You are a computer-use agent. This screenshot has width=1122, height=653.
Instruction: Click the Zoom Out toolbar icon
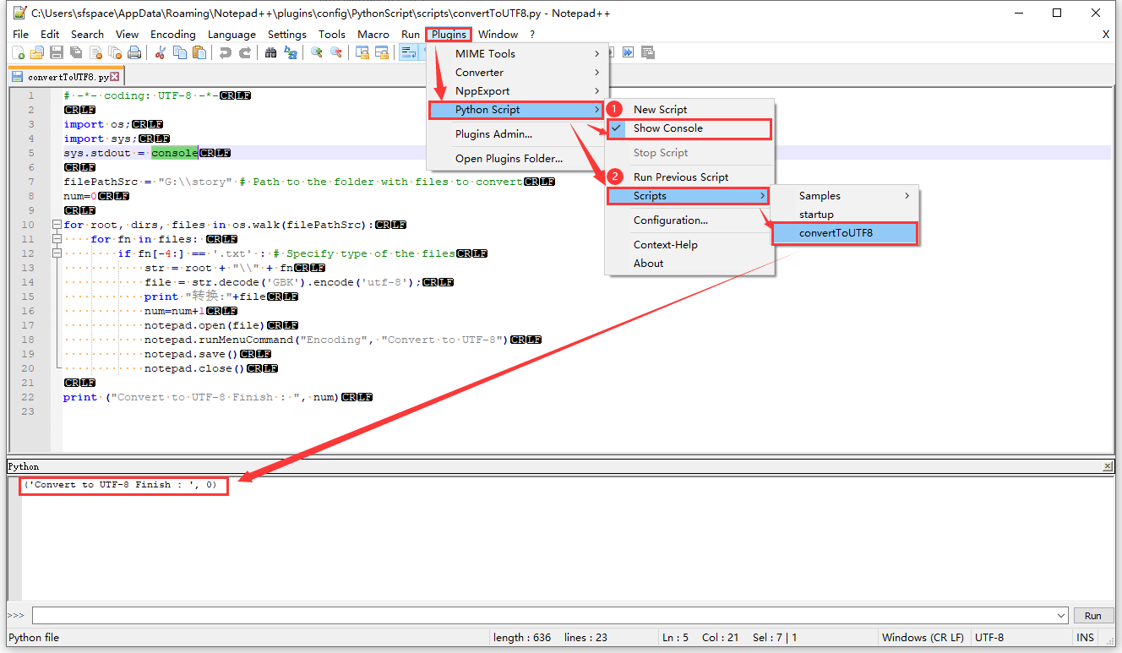point(335,52)
